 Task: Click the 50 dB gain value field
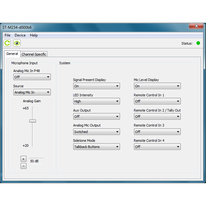pyautogui.click(x=36, y=161)
